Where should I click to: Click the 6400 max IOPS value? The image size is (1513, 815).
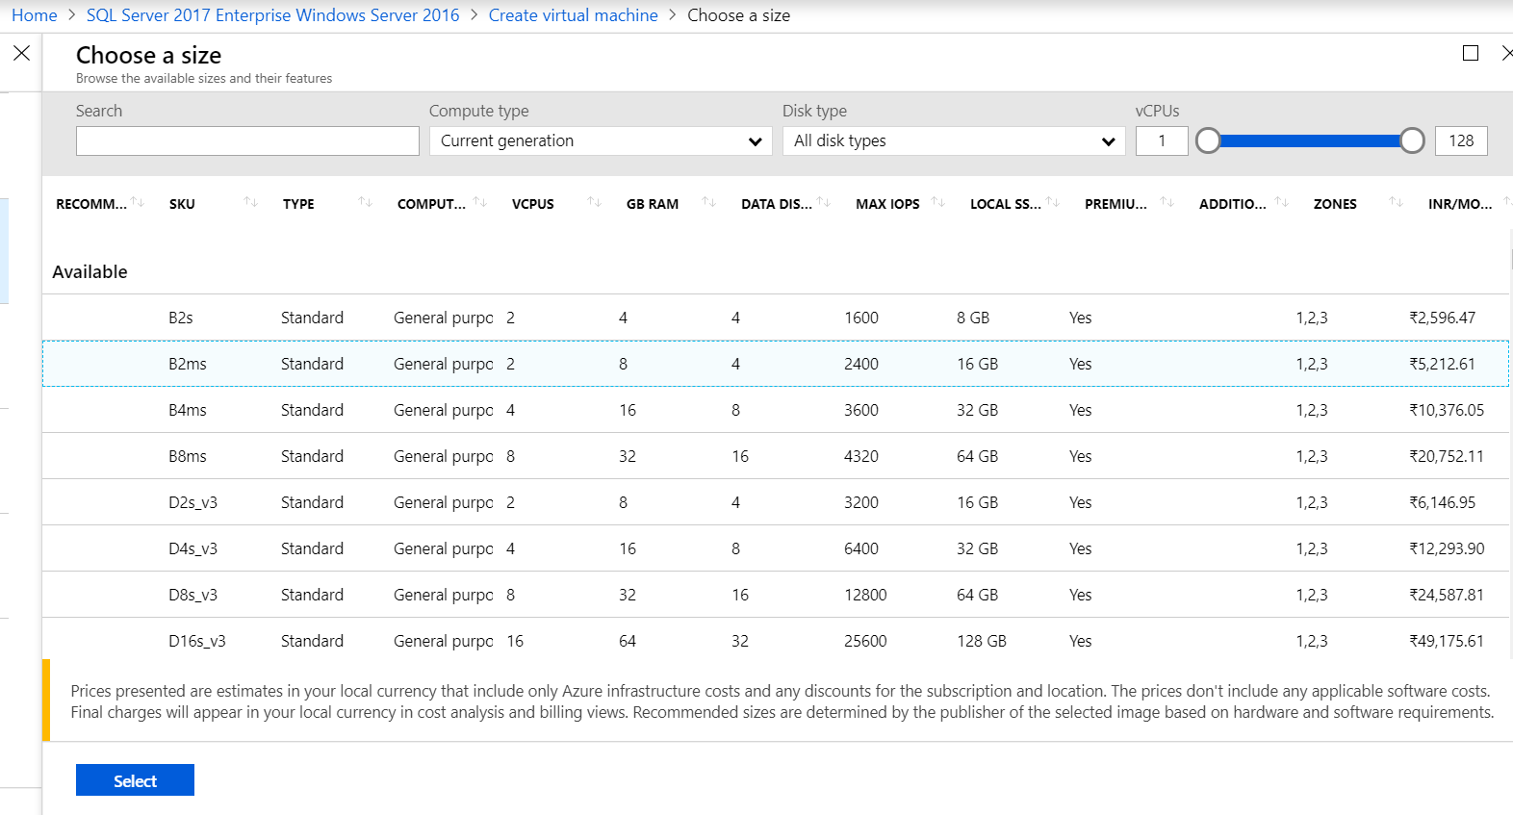[x=861, y=548]
